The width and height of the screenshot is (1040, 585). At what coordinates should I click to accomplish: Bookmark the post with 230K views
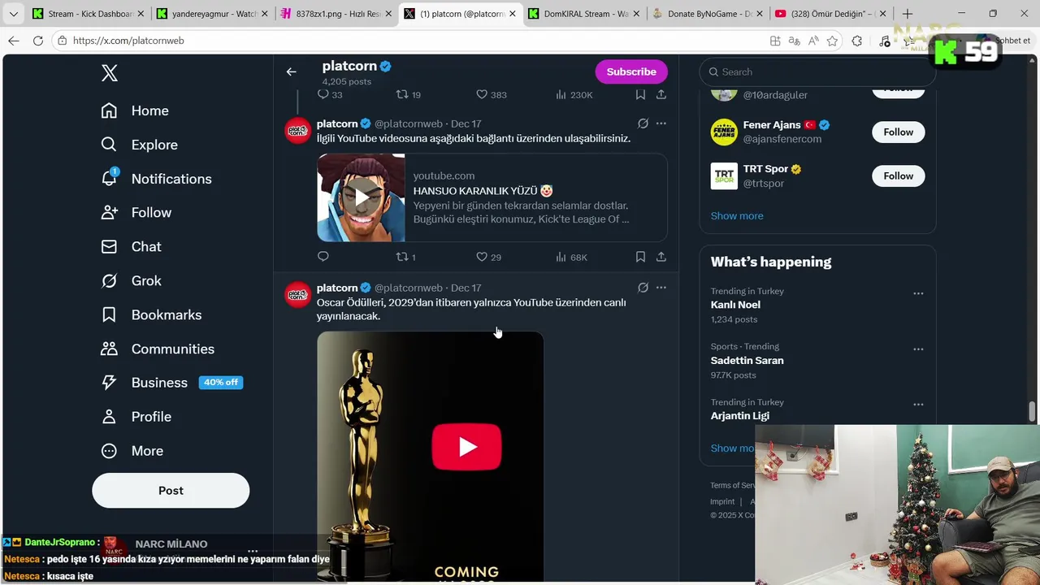(x=640, y=94)
